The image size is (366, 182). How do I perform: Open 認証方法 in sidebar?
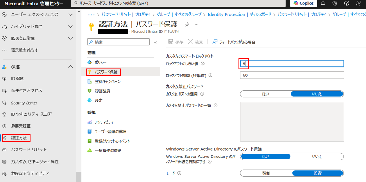tap(19, 138)
